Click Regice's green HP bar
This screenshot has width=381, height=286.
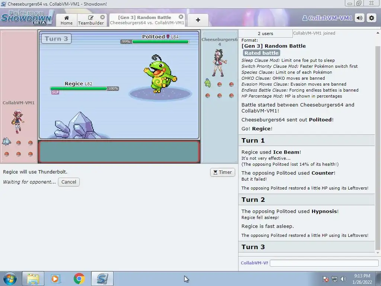79,89
